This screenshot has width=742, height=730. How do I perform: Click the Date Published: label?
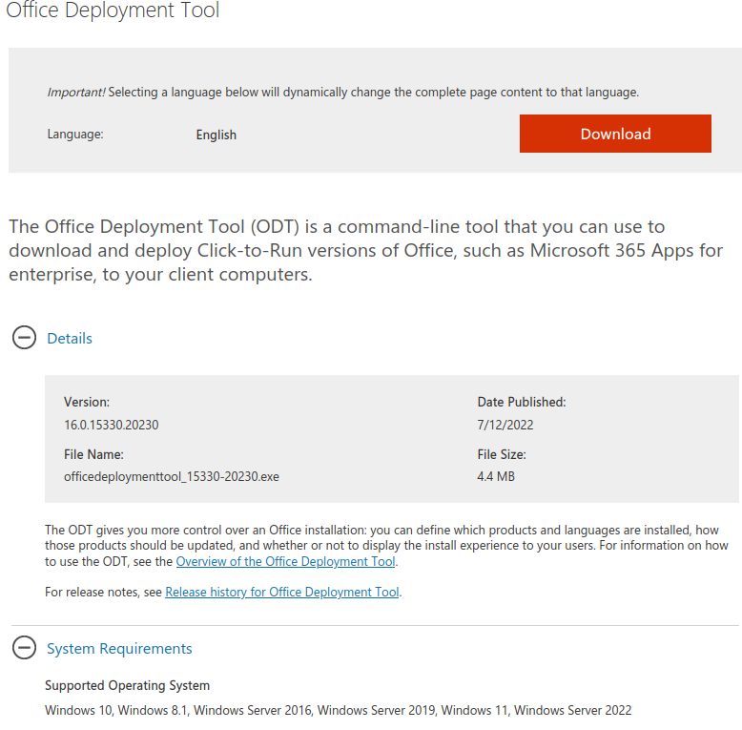pyautogui.click(x=522, y=402)
